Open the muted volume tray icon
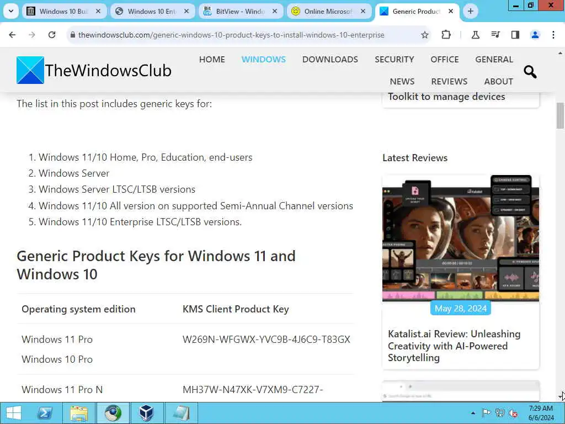The height and width of the screenshot is (424, 565). (513, 413)
